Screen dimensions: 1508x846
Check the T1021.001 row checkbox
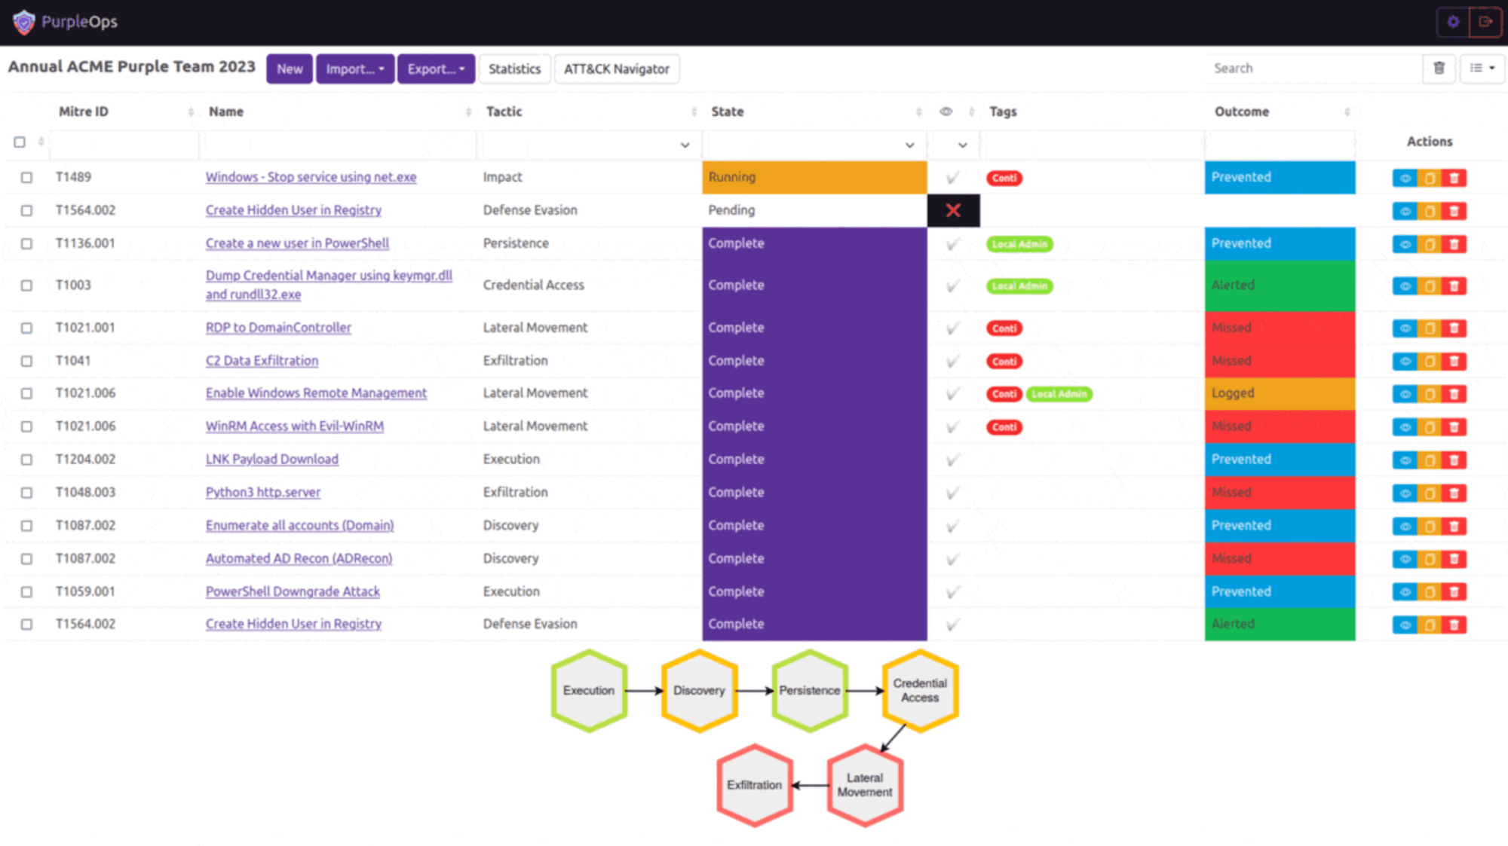26,328
